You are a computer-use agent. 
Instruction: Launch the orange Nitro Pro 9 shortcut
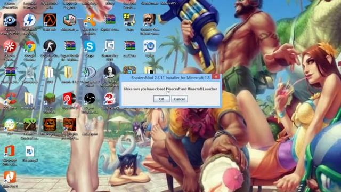pos(10,177)
